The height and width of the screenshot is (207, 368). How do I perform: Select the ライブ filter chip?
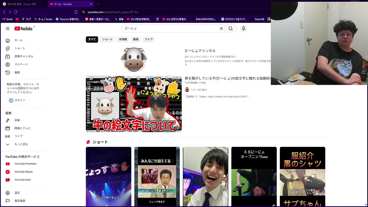(149, 39)
